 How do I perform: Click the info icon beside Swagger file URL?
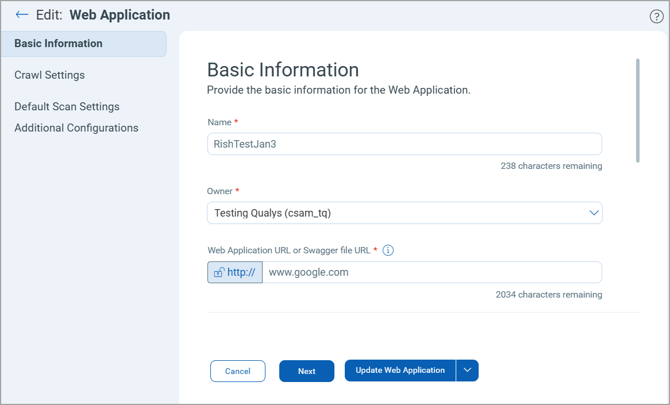[x=388, y=250]
